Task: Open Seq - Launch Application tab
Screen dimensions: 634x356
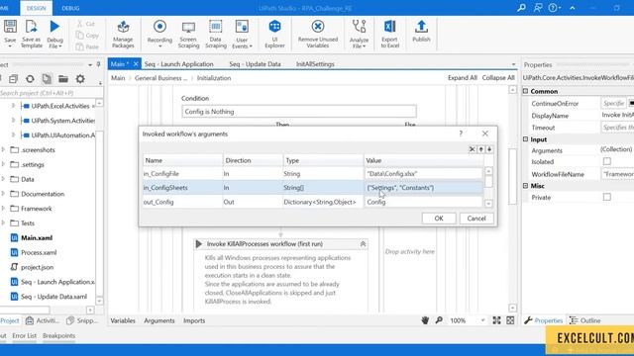Action: pos(178,64)
